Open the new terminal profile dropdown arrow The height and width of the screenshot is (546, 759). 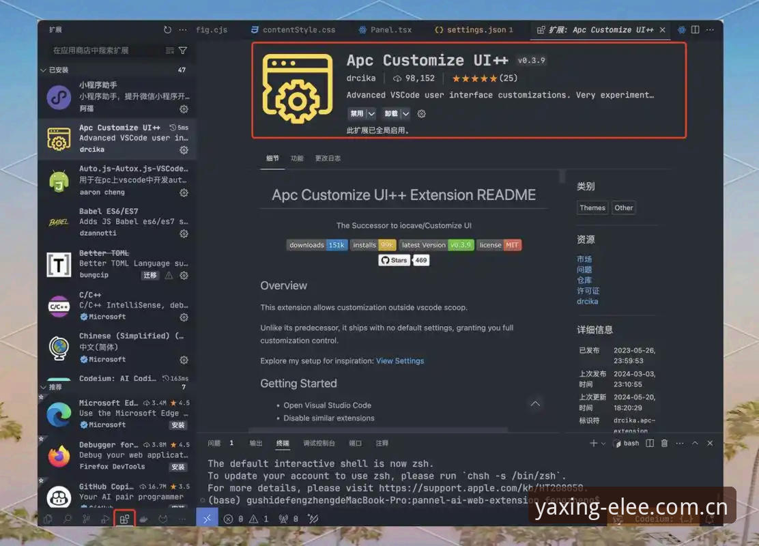click(x=603, y=444)
